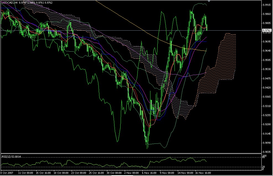Click the 25 Oct 16:00 time label
This screenshot has height=176, width=273.
click(97, 173)
